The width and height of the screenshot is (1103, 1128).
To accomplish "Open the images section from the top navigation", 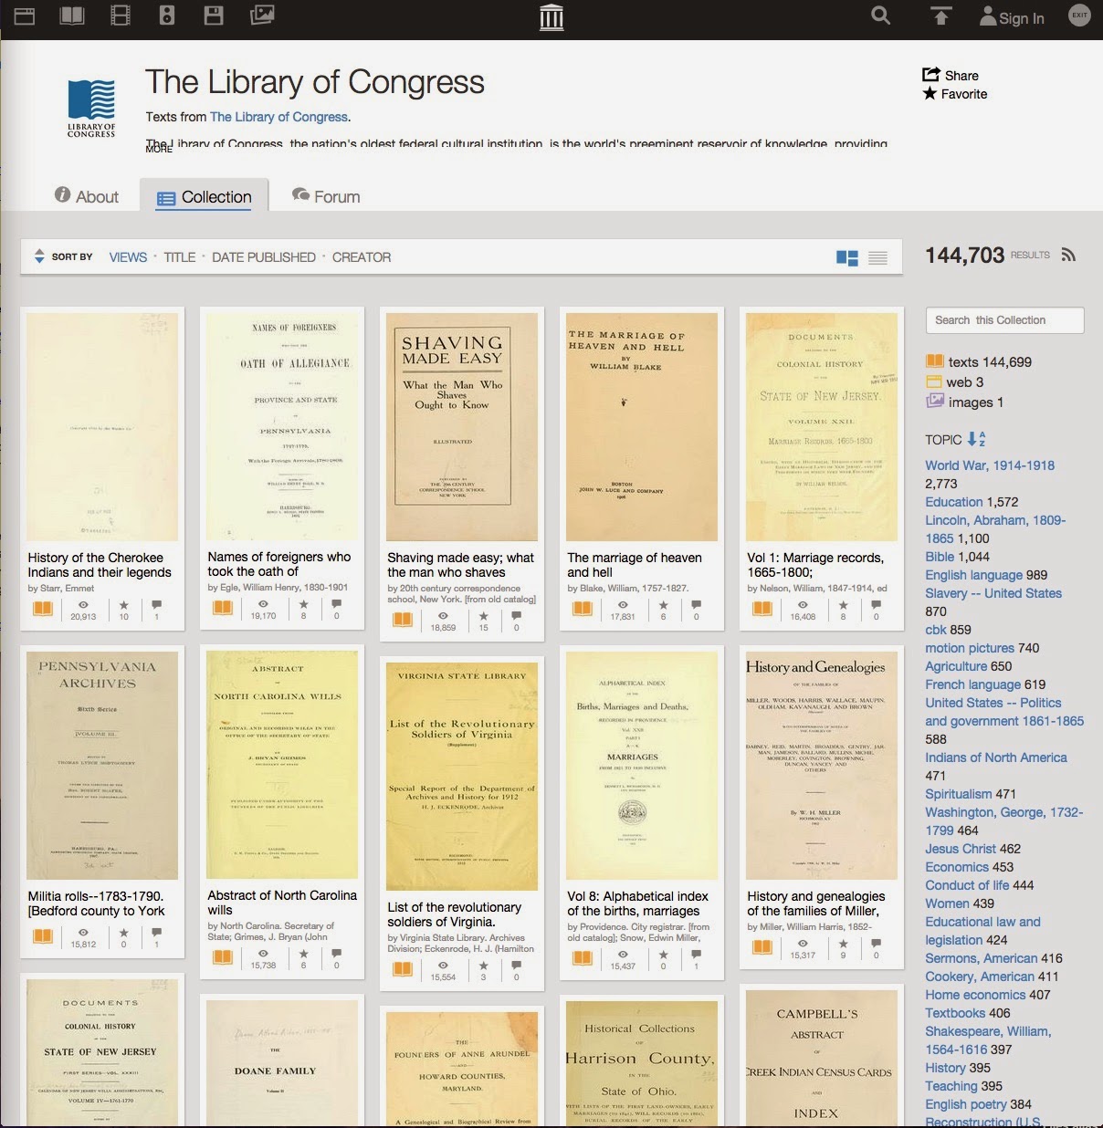I will pos(262,16).
